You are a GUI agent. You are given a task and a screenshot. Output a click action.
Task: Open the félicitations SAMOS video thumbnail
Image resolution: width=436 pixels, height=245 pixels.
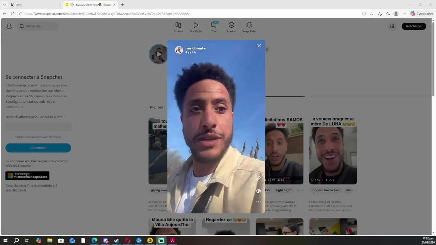tap(284, 151)
